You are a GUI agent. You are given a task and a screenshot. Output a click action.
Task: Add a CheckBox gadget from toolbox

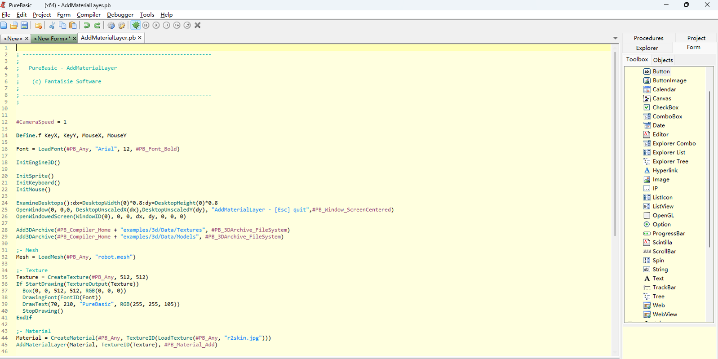pyautogui.click(x=665, y=107)
